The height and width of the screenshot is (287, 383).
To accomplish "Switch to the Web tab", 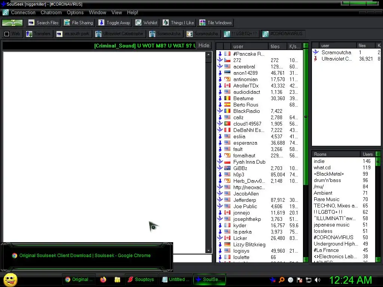I will pos(12,34).
